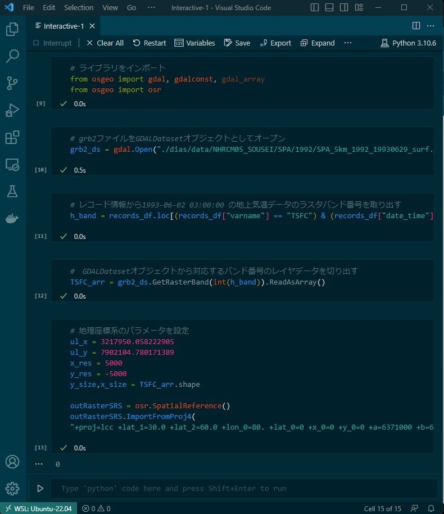Open Customize Layout in title bar

click(359, 7)
